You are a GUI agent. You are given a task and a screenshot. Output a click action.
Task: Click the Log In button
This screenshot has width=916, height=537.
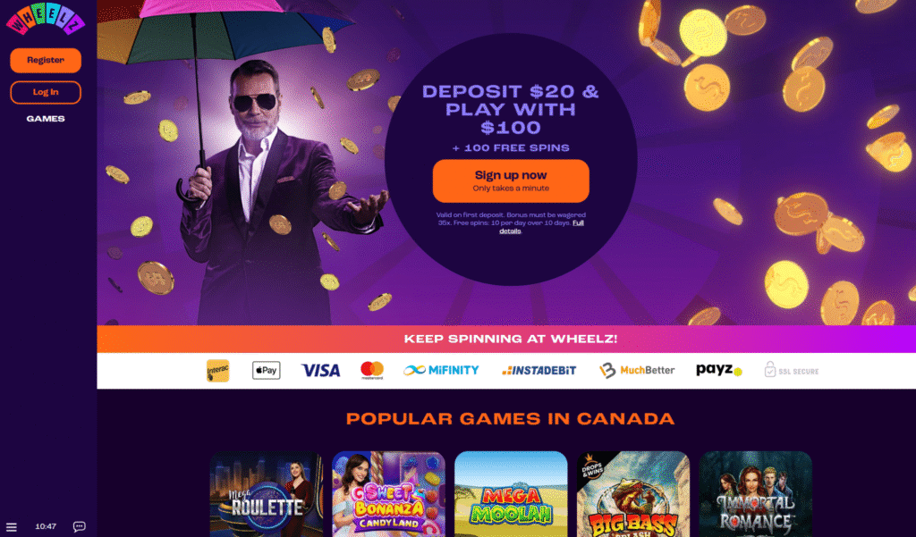[46, 92]
